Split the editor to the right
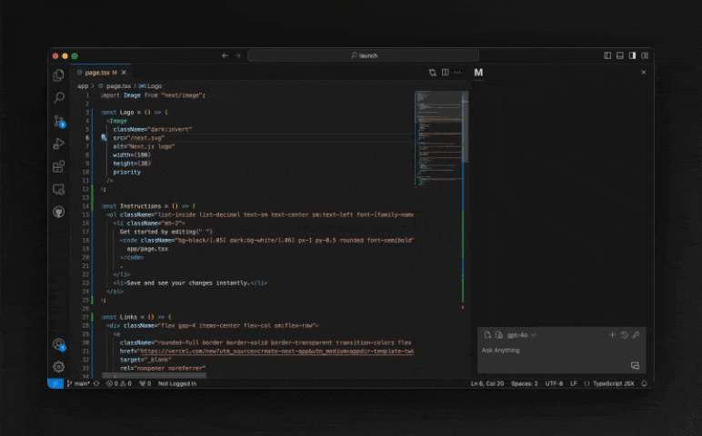The image size is (702, 436). click(x=445, y=72)
